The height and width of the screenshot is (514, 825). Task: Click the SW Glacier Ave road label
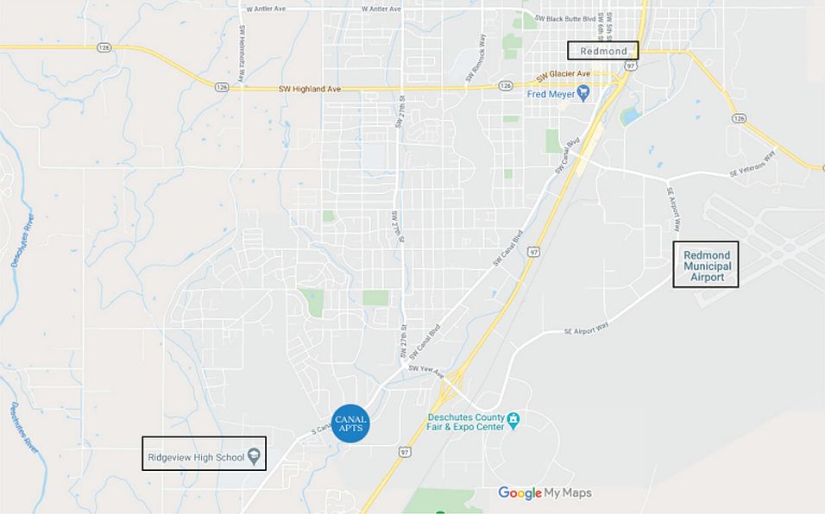pos(563,76)
